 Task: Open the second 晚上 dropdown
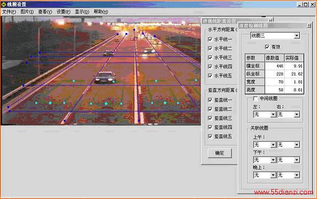[297, 175]
